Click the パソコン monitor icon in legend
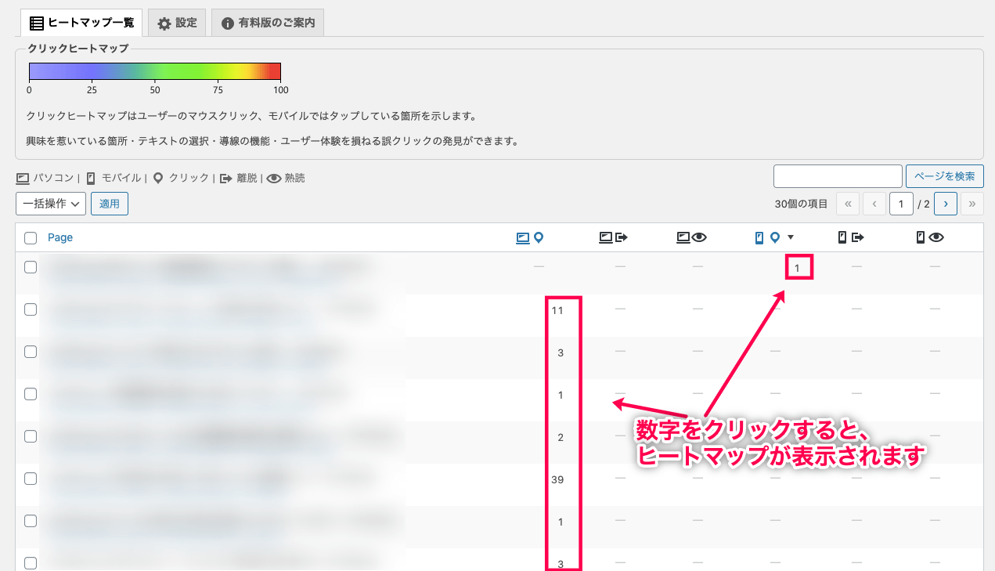Viewport: 995px width, 571px height. tap(22, 179)
